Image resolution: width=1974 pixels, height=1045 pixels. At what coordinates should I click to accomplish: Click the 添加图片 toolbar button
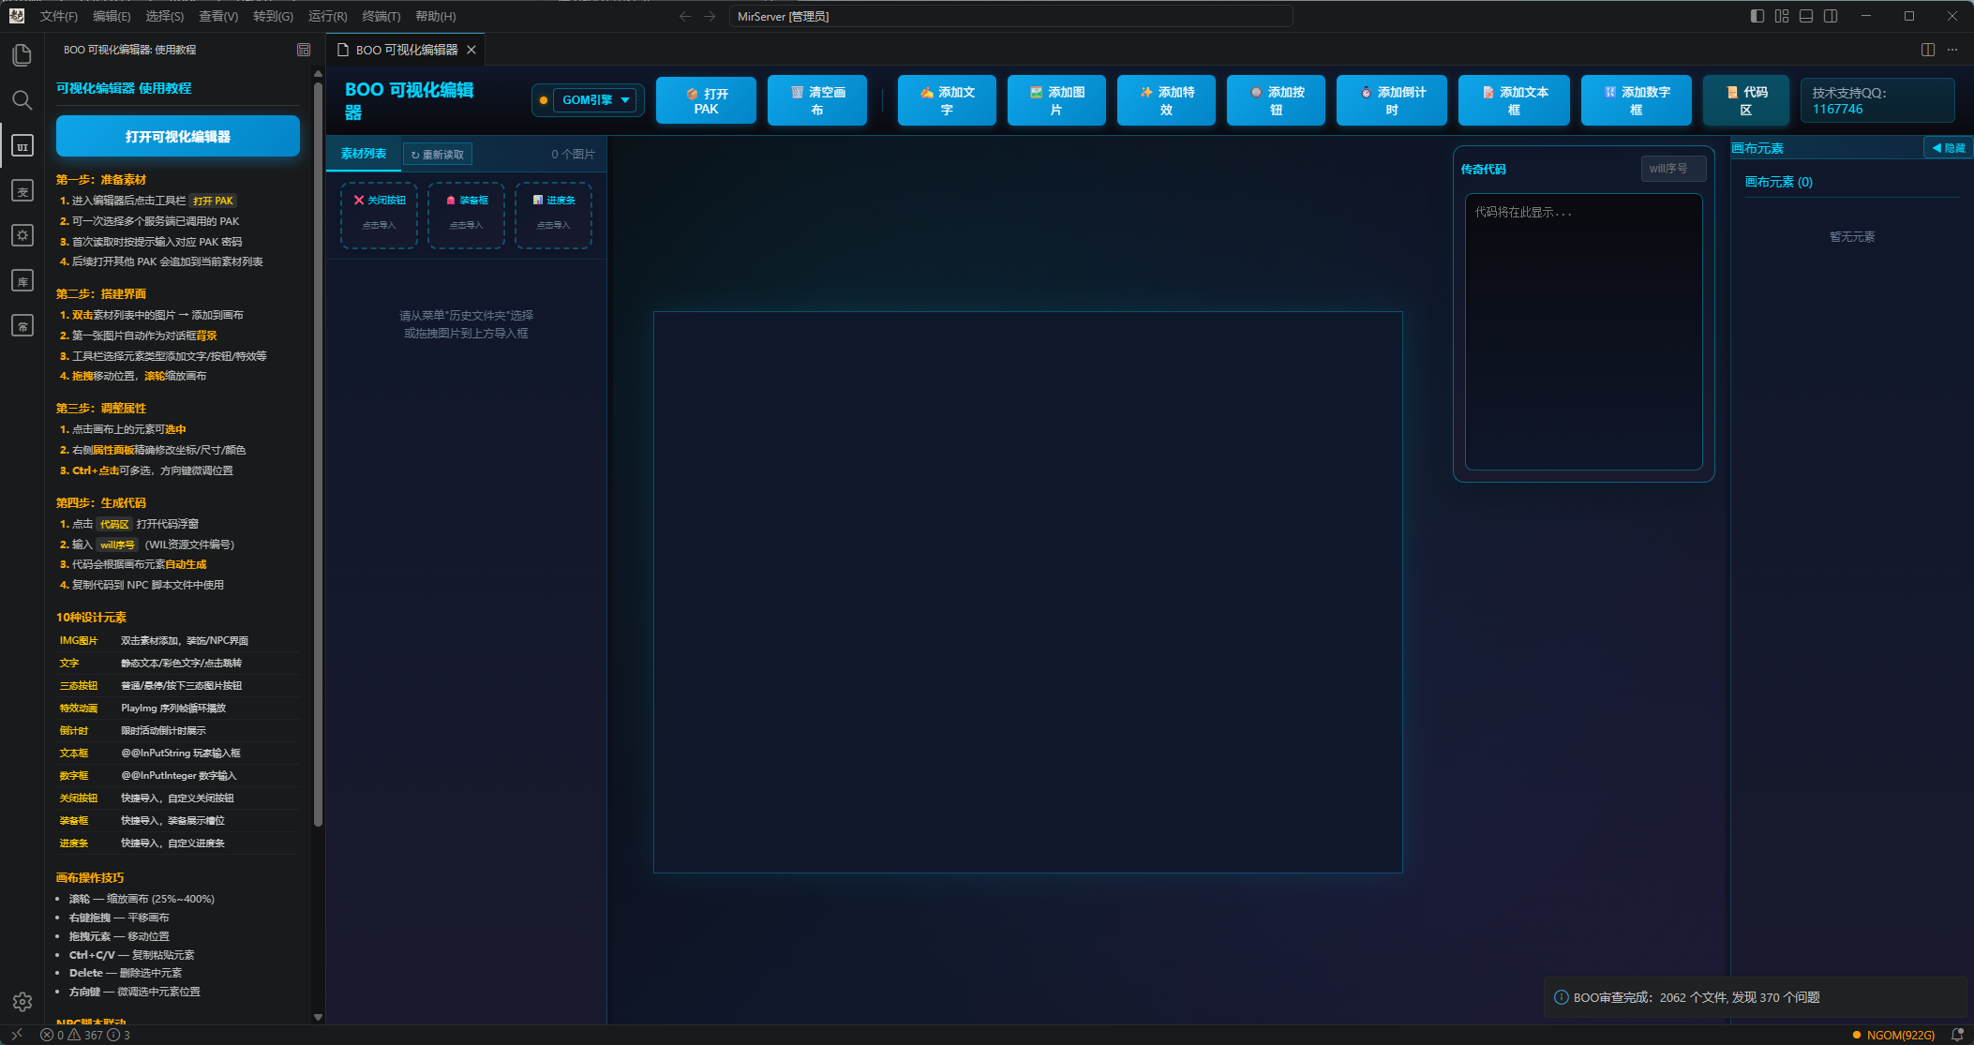pyautogui.click(x=1056, y=100)
